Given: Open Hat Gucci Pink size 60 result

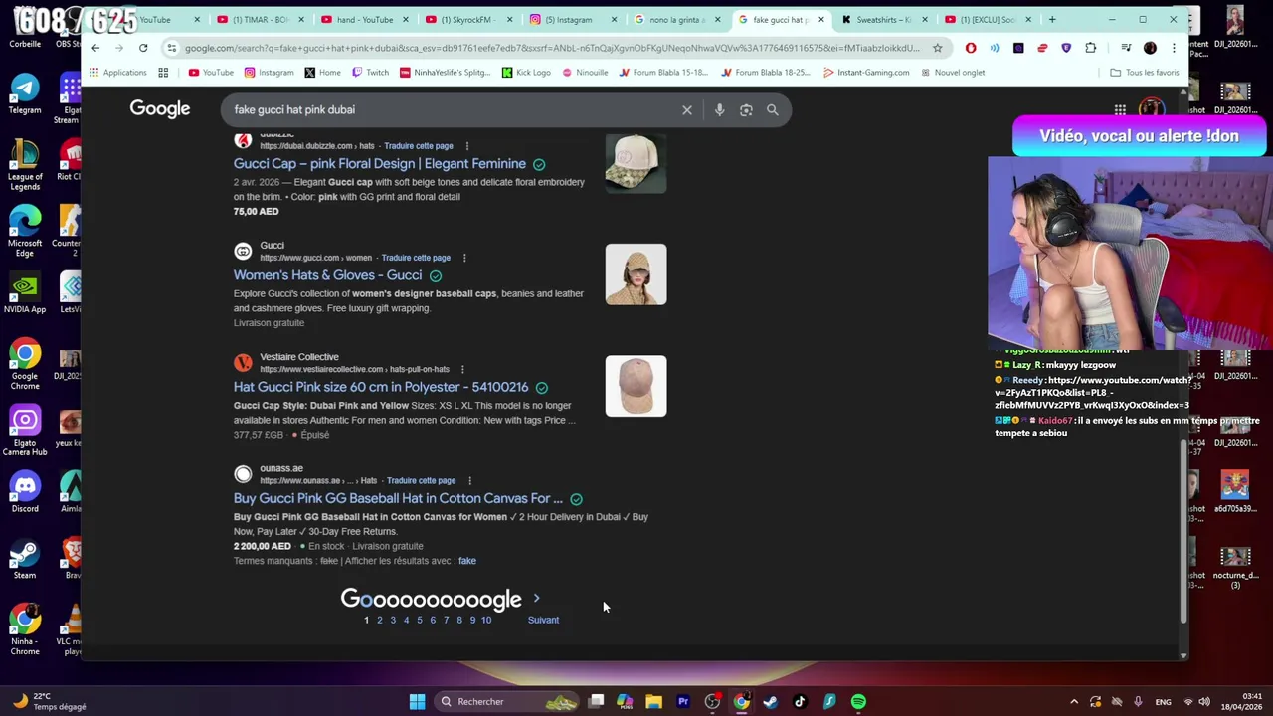Looking at the screenshot, I should 381,387.
